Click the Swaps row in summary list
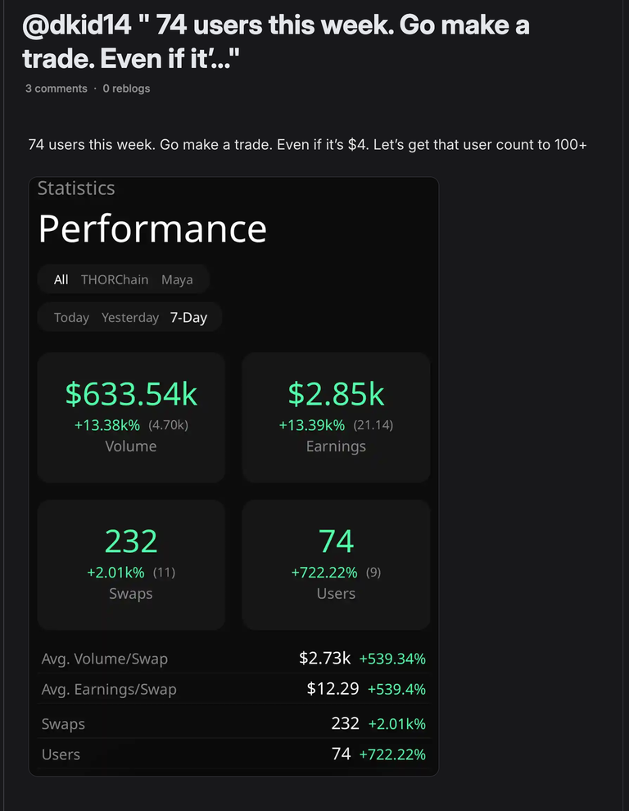The width and height of the screenshot is (629, 811). click(233, 724)
